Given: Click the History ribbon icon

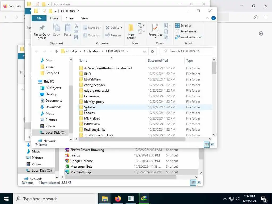Looking at the screenshot, I should pyautogui.click(x=166, y=37).
